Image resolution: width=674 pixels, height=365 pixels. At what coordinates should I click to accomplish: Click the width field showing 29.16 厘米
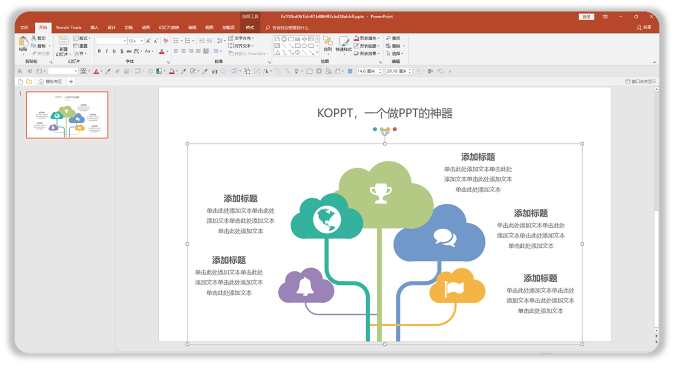pos(399,71)
